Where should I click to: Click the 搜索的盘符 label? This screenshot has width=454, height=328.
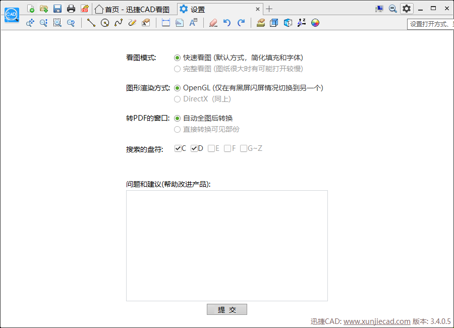pos(144,149)
